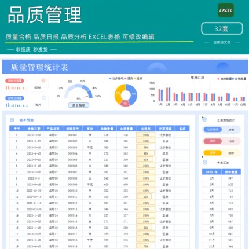Image resolution: width=249 pixels, height=249 pixels.
Task: Click the 2023 年 header in right table
Action: (x=211, y=172)
